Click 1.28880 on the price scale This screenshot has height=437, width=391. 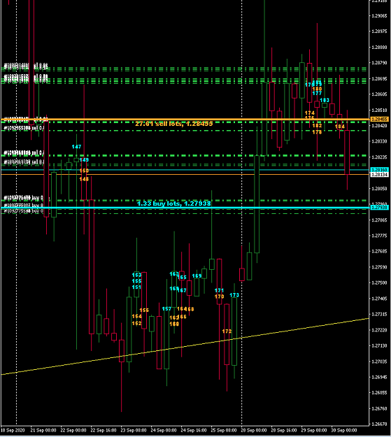[x=380, y=48]
